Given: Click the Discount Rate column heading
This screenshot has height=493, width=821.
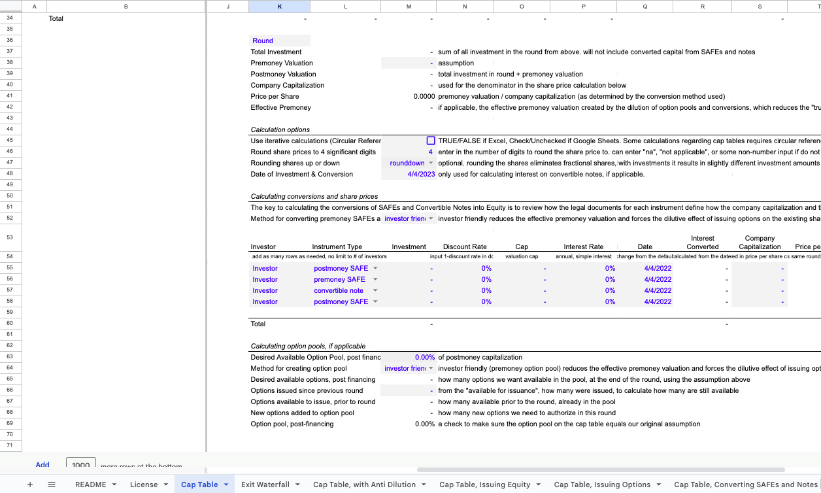Looking at the screenshot, I should [x=465, y=246].
